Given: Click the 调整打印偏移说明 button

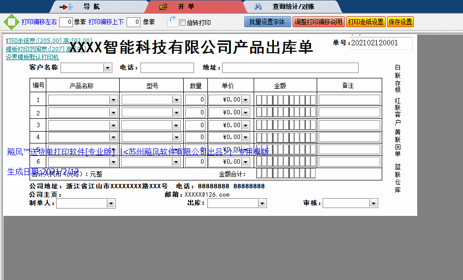Looking at the screenshot, I should point(319,22).
